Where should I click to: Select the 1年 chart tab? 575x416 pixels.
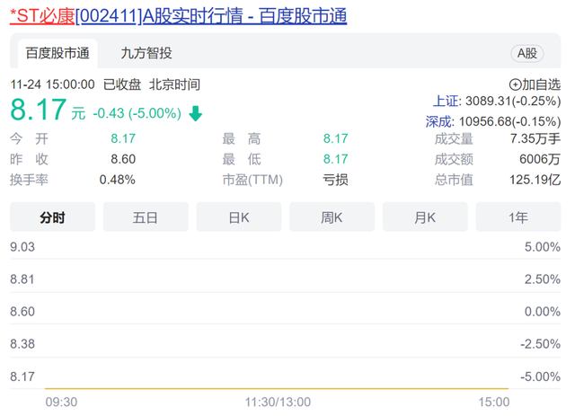518,217
